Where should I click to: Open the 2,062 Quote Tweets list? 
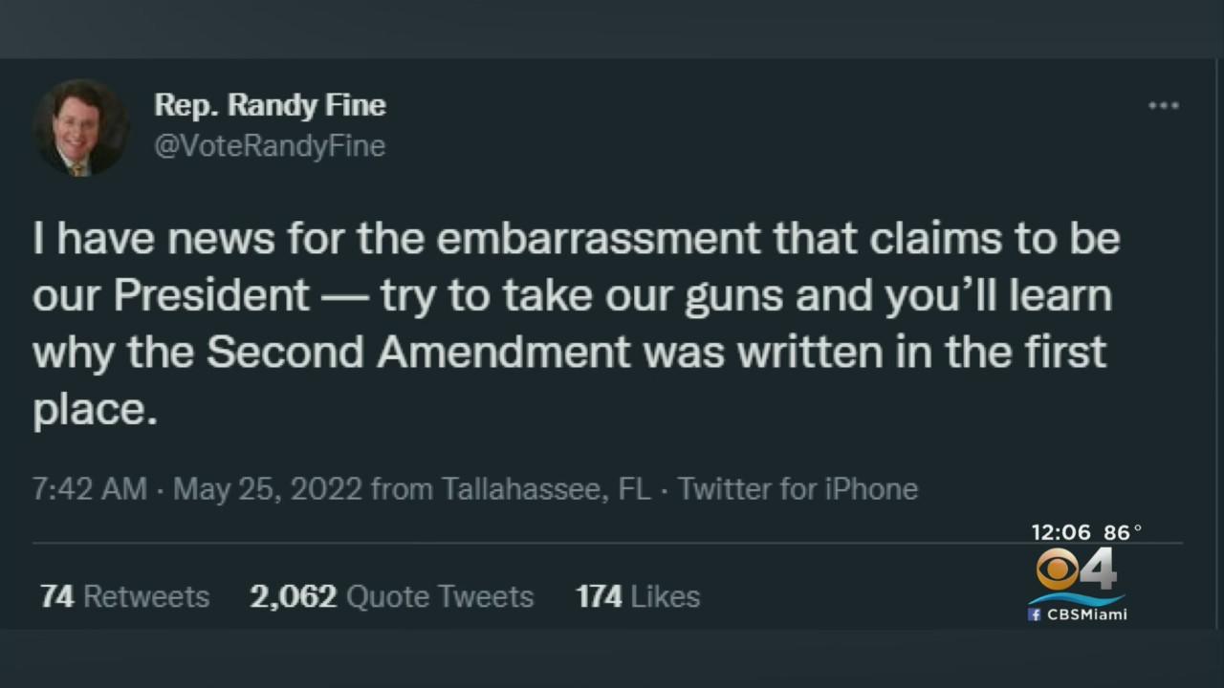[391, 596]
